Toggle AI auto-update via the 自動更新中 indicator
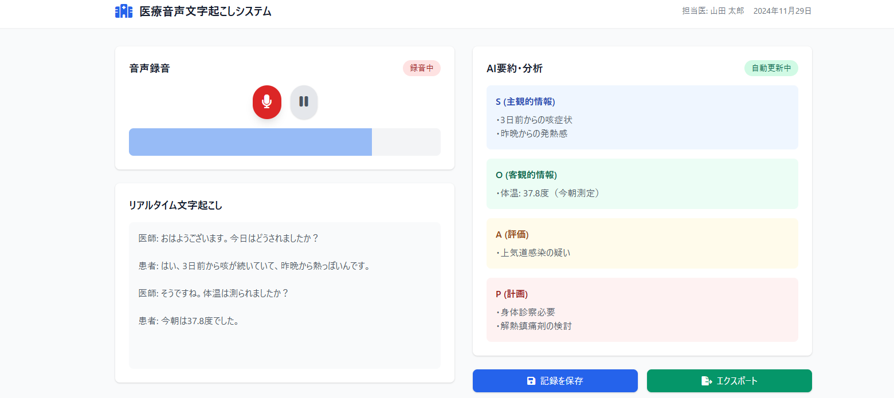This screenshot has height=398, width=894. coord(771,68)
